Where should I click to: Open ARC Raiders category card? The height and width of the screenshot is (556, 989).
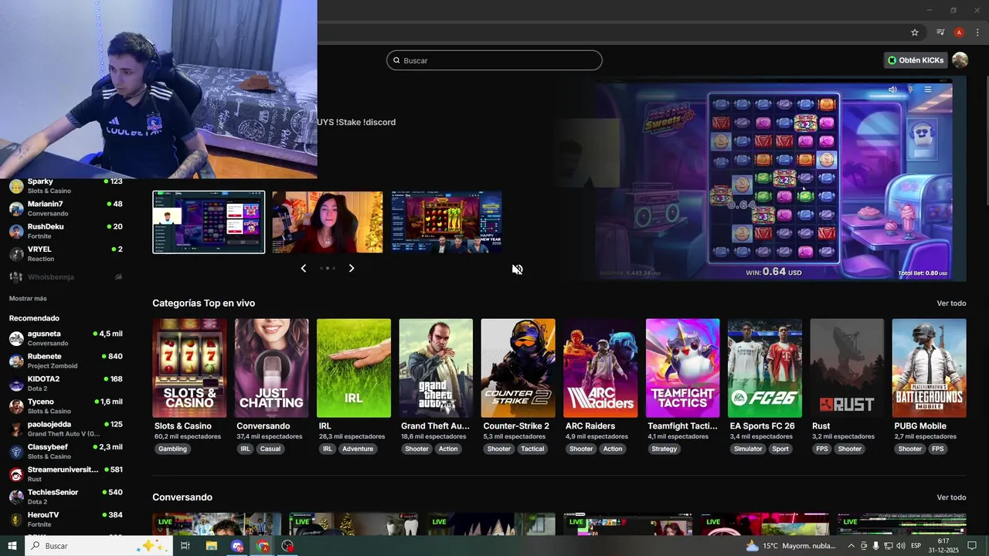pos(600,368)
